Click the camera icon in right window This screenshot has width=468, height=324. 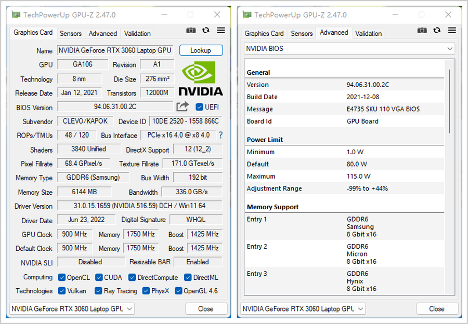click(x=422, y=31)
